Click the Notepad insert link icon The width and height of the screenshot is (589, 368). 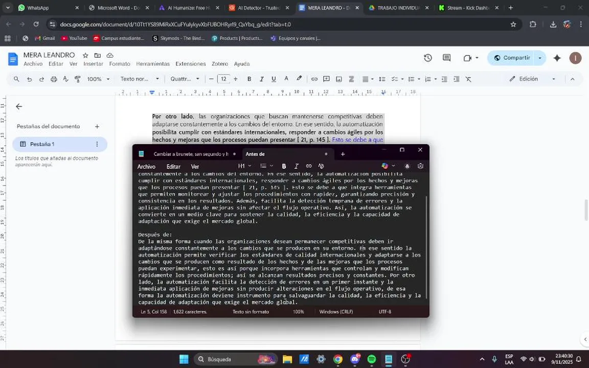pos(309,166)
